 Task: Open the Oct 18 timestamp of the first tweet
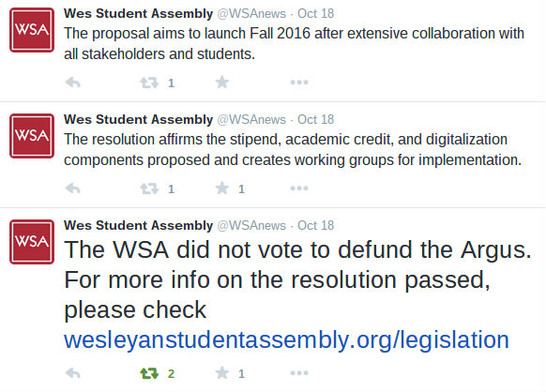click(x=315, y=13)
